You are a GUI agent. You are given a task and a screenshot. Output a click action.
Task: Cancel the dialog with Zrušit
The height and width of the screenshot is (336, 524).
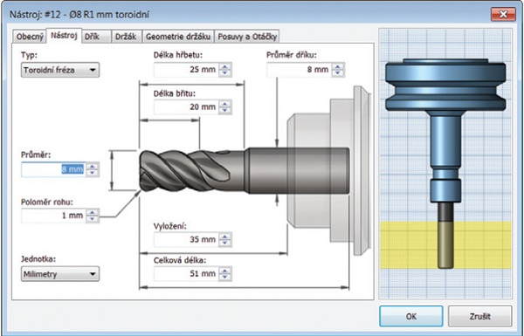coord(479,316)
